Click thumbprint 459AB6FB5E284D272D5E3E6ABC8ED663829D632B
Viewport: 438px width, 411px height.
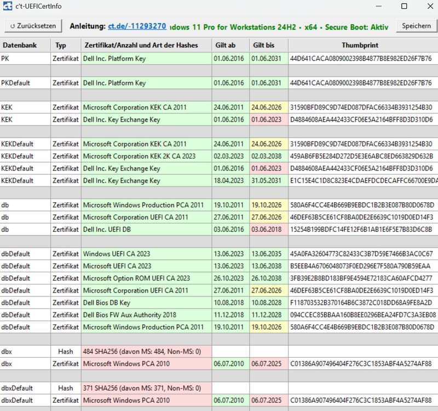(x=363, y=156)
